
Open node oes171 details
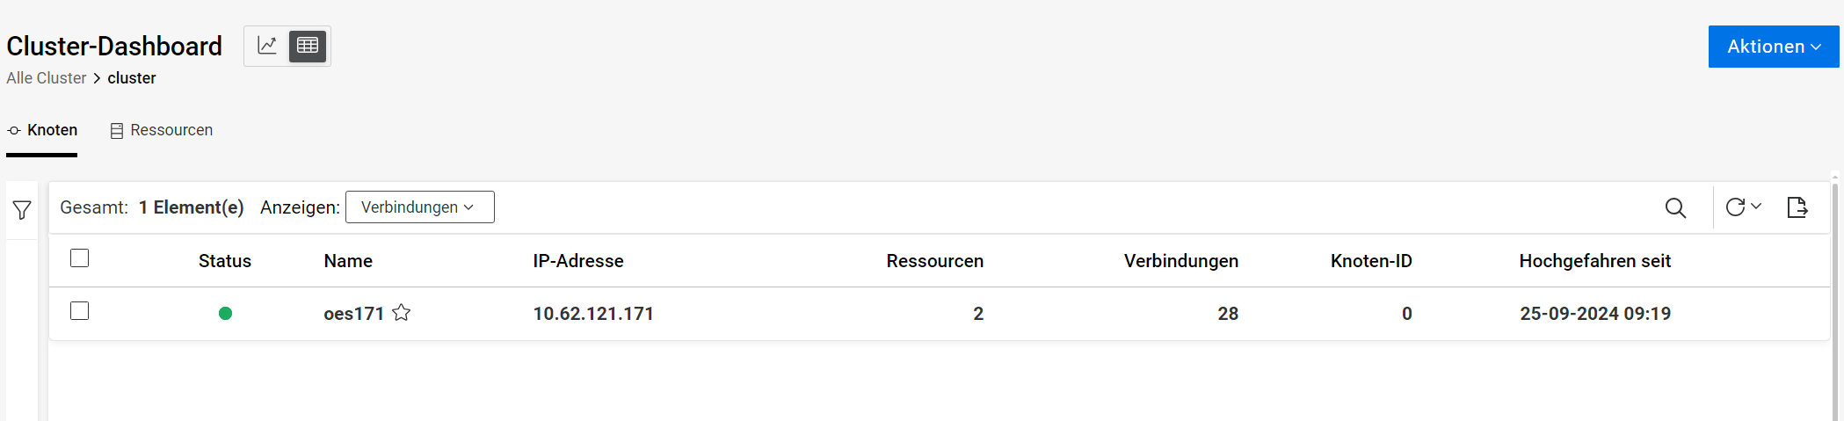pos(353,314)
